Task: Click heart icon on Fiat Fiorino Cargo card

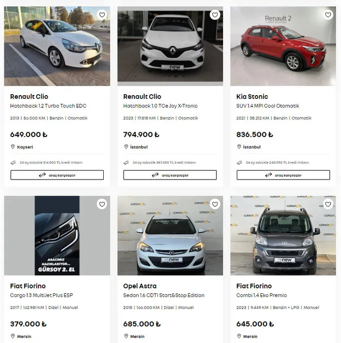Action: click(102, 204)
